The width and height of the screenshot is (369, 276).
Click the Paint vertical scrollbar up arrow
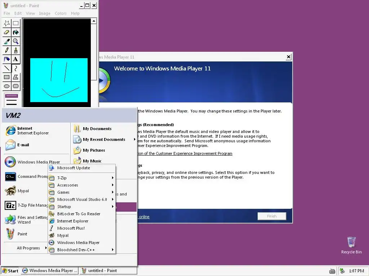pyautogui.click(x=94, y=21)
